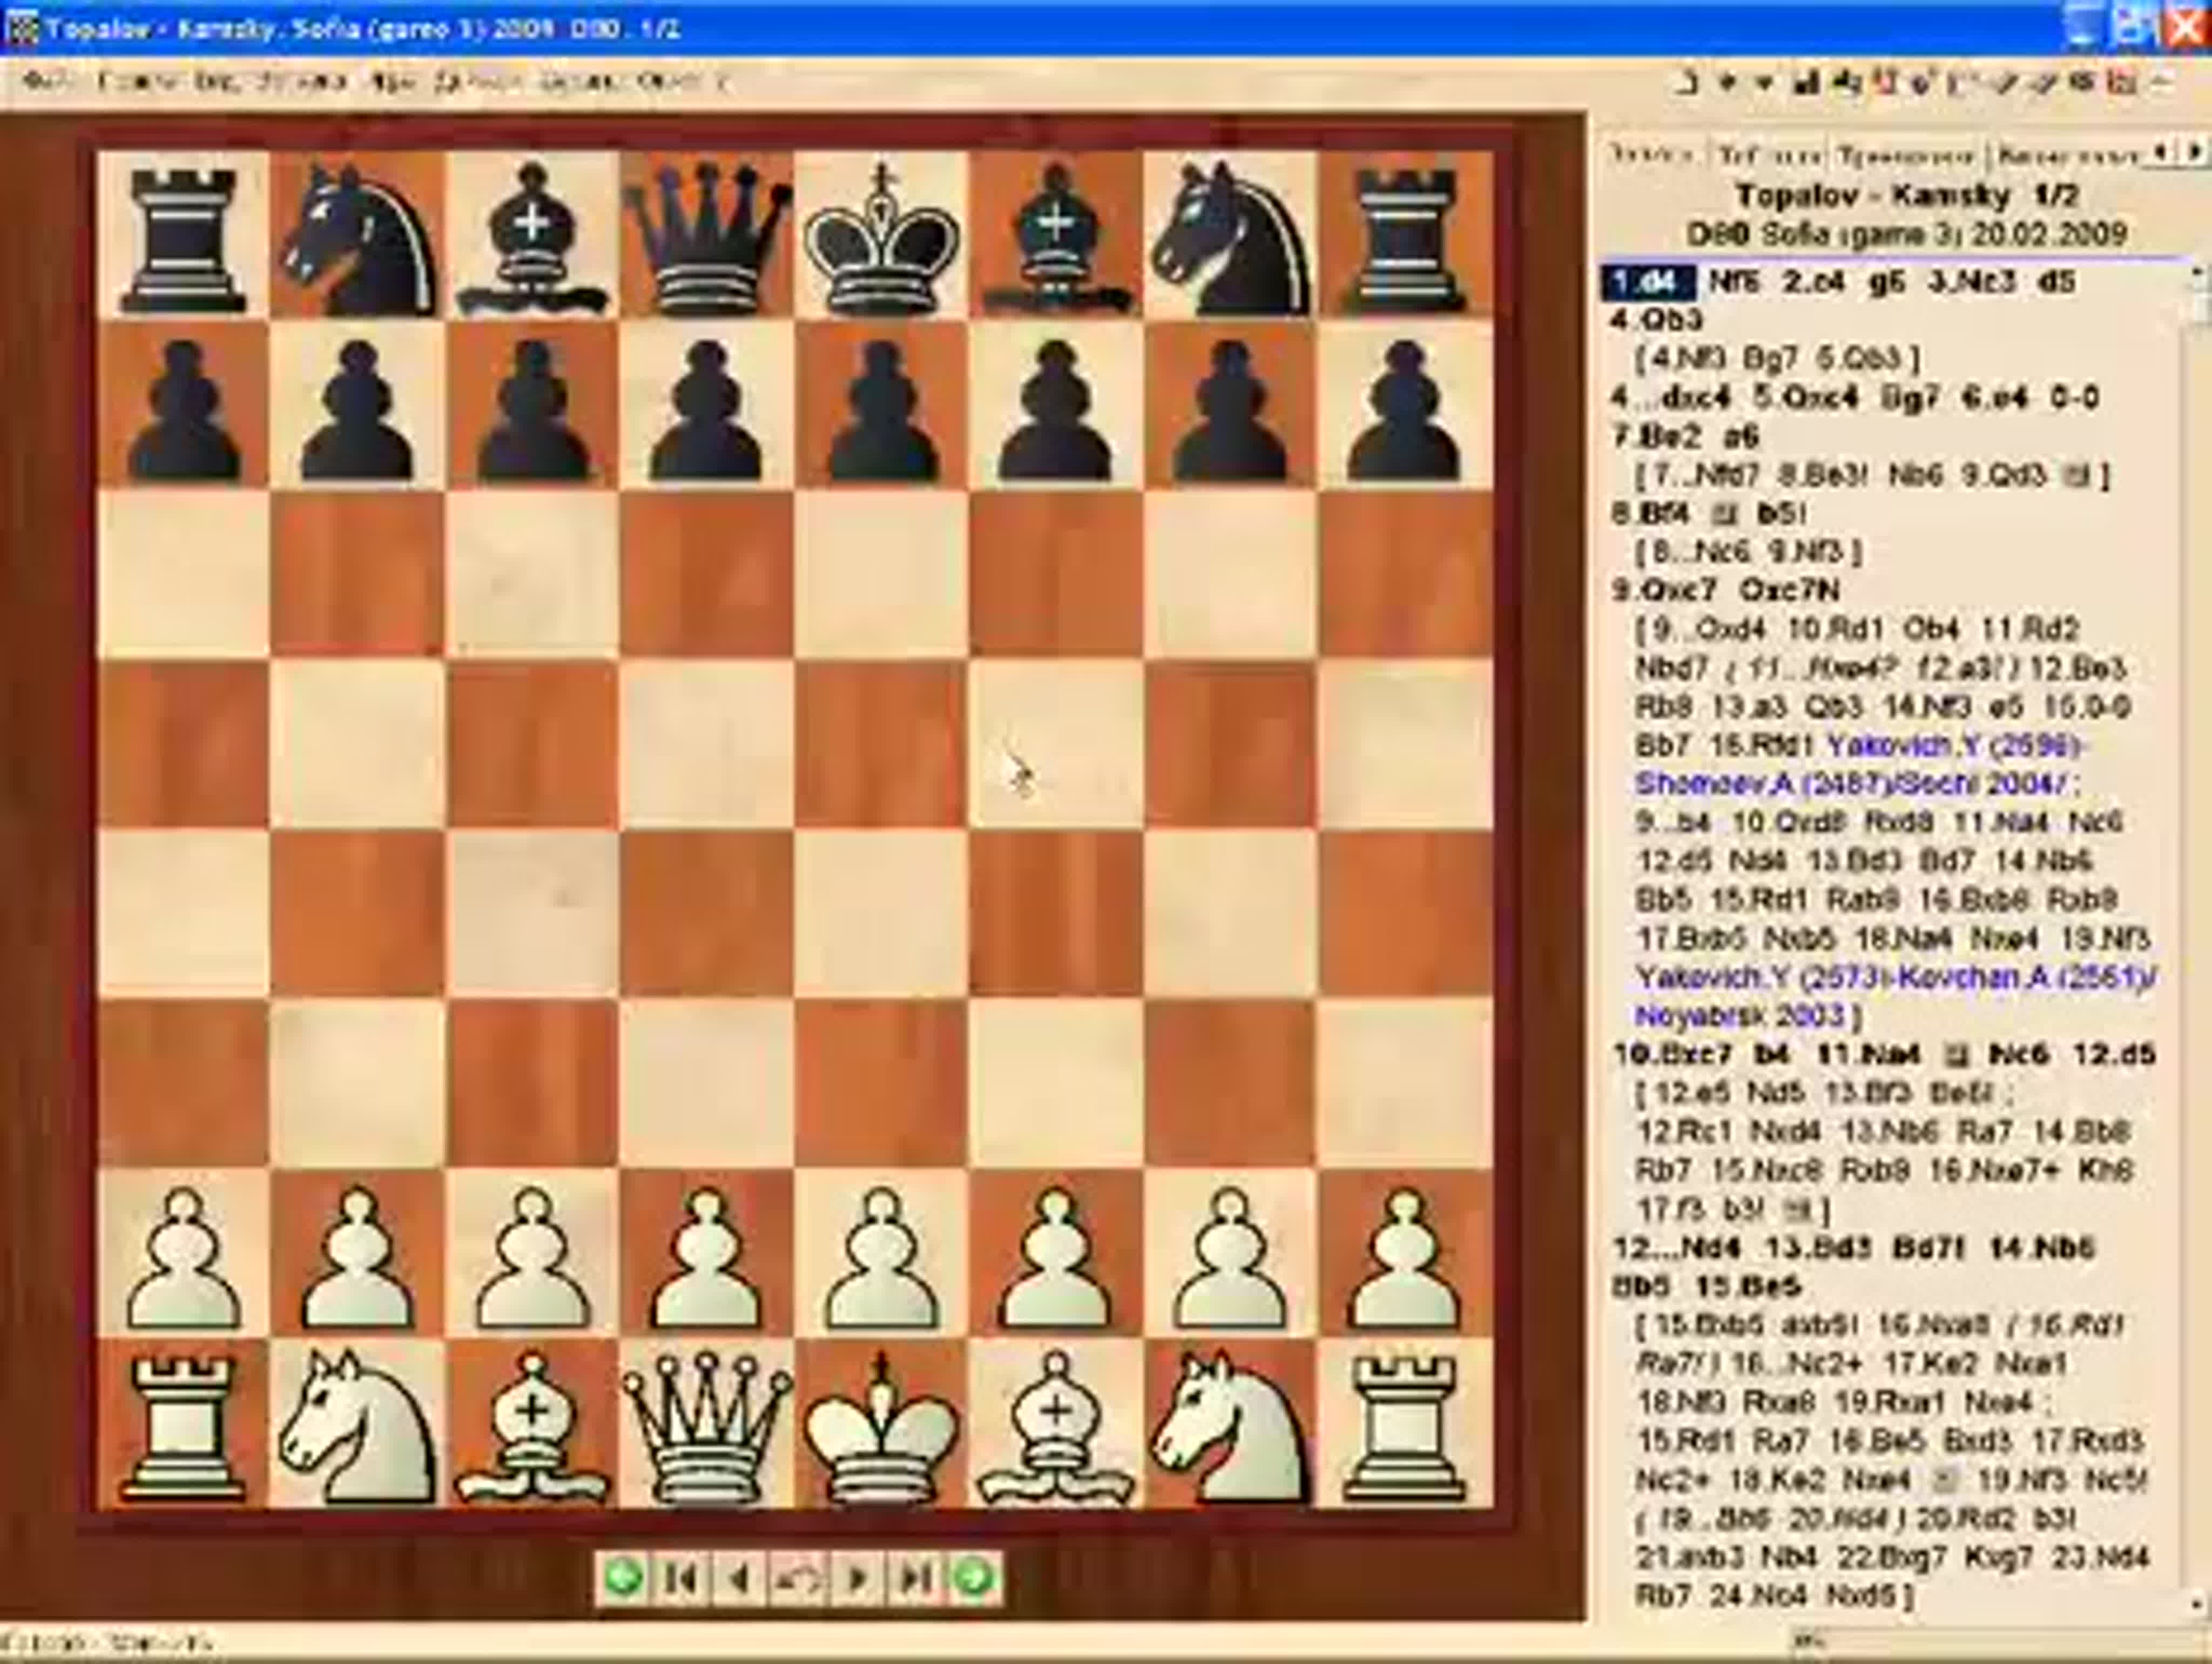Select the first notation panel tab
The image size is (2212, 1664).
(1652, 155)
